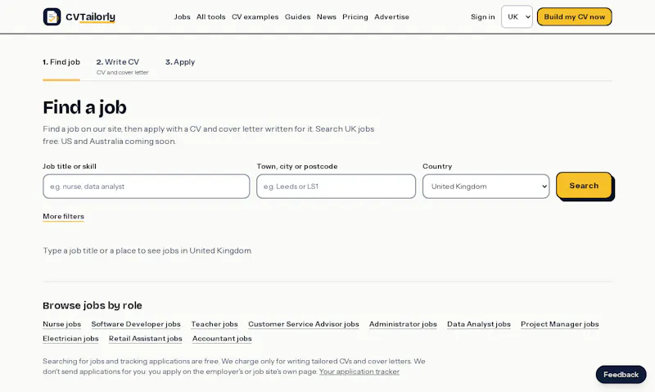Open the Jobs menu item
The image size is (655, 392).
click(x=182, y=16)
